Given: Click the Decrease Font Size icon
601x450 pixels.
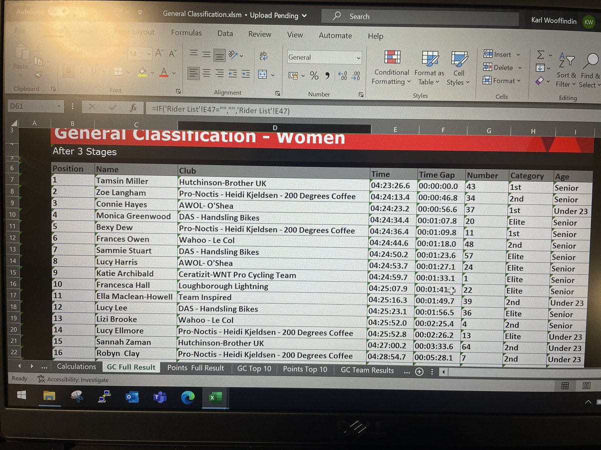Looking at the screenshot, I should click(x=173, y=53).
